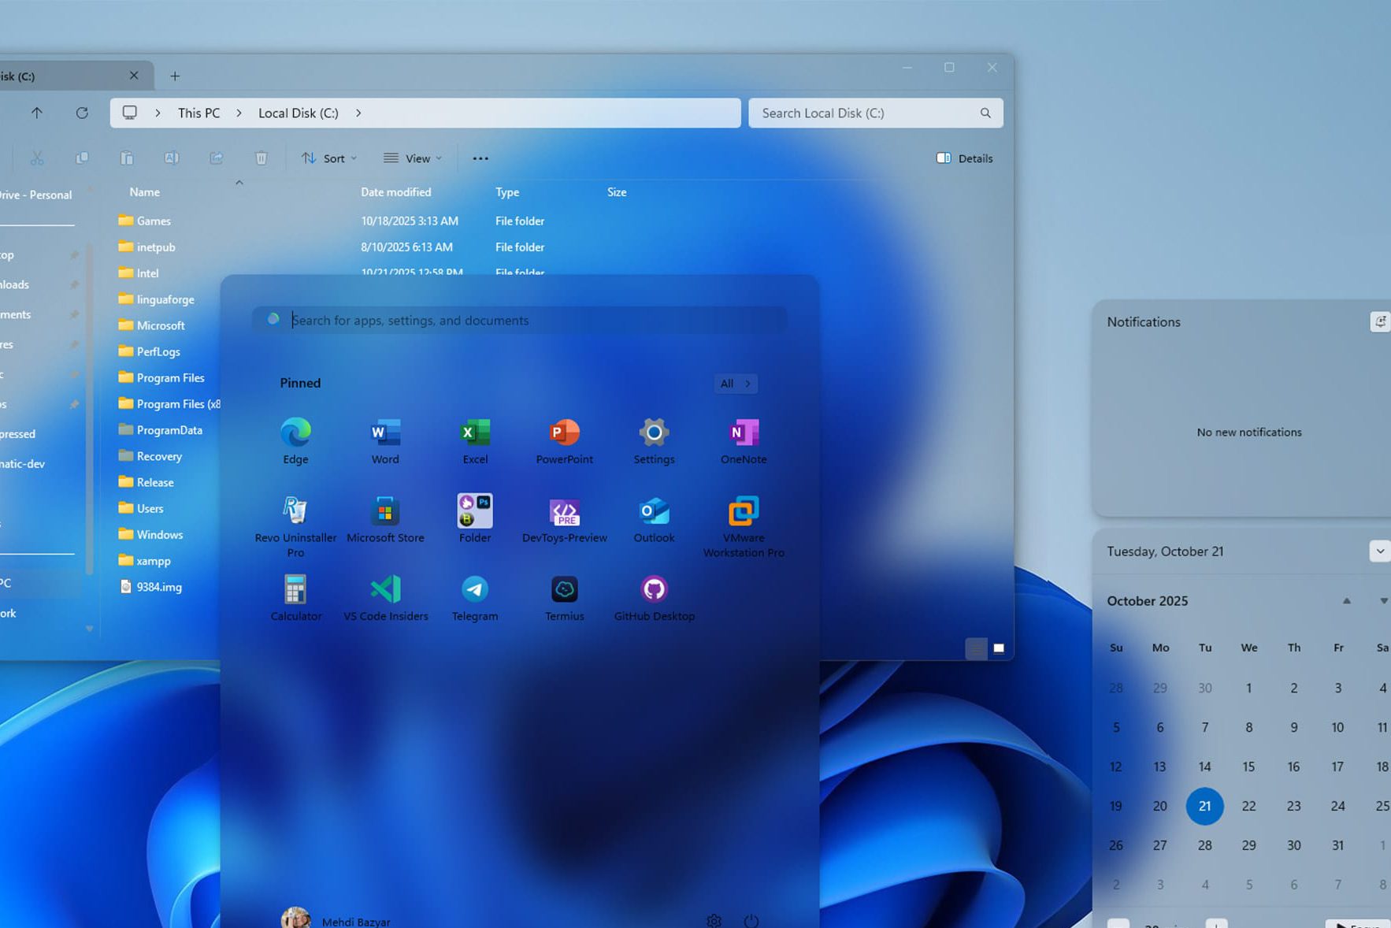Switch to details list view toggle
The height and width of the screenshot is (928, 1391).
[976, 648]
